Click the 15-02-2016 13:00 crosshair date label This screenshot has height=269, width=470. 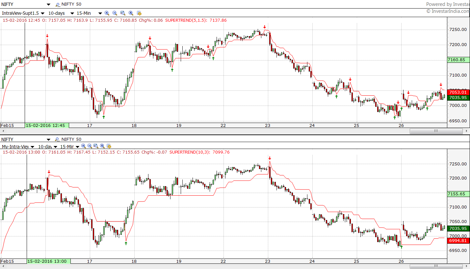click(49, 261)
